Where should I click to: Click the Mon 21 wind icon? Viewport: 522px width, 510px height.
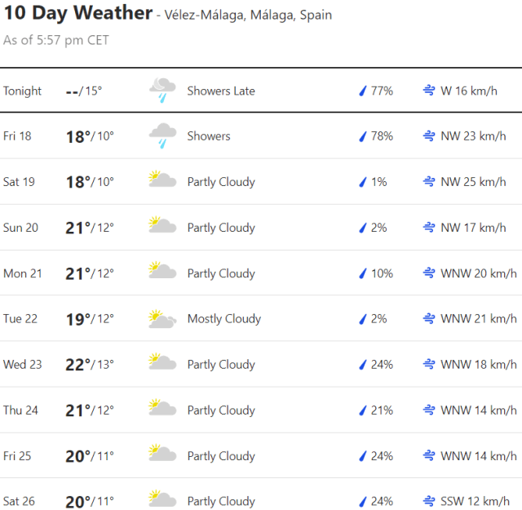(x=429, y=273)
